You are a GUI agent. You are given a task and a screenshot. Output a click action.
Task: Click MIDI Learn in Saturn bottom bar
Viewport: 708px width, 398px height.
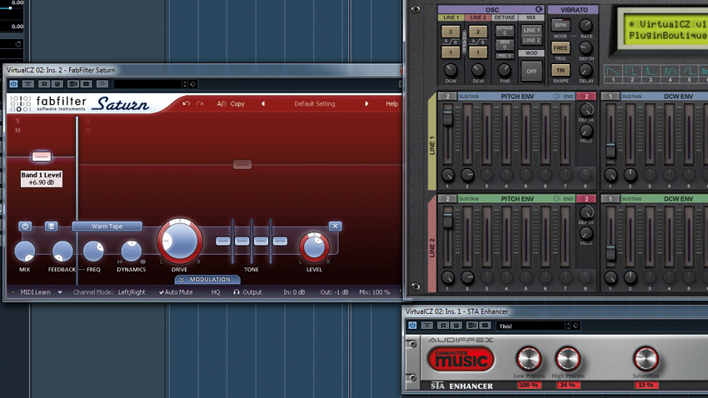pos(35,292)
